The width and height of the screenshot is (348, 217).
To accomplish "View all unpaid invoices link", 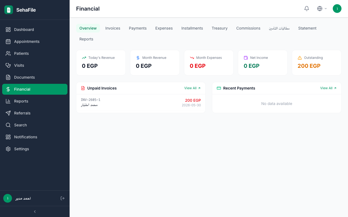I will tap(192, 88).
